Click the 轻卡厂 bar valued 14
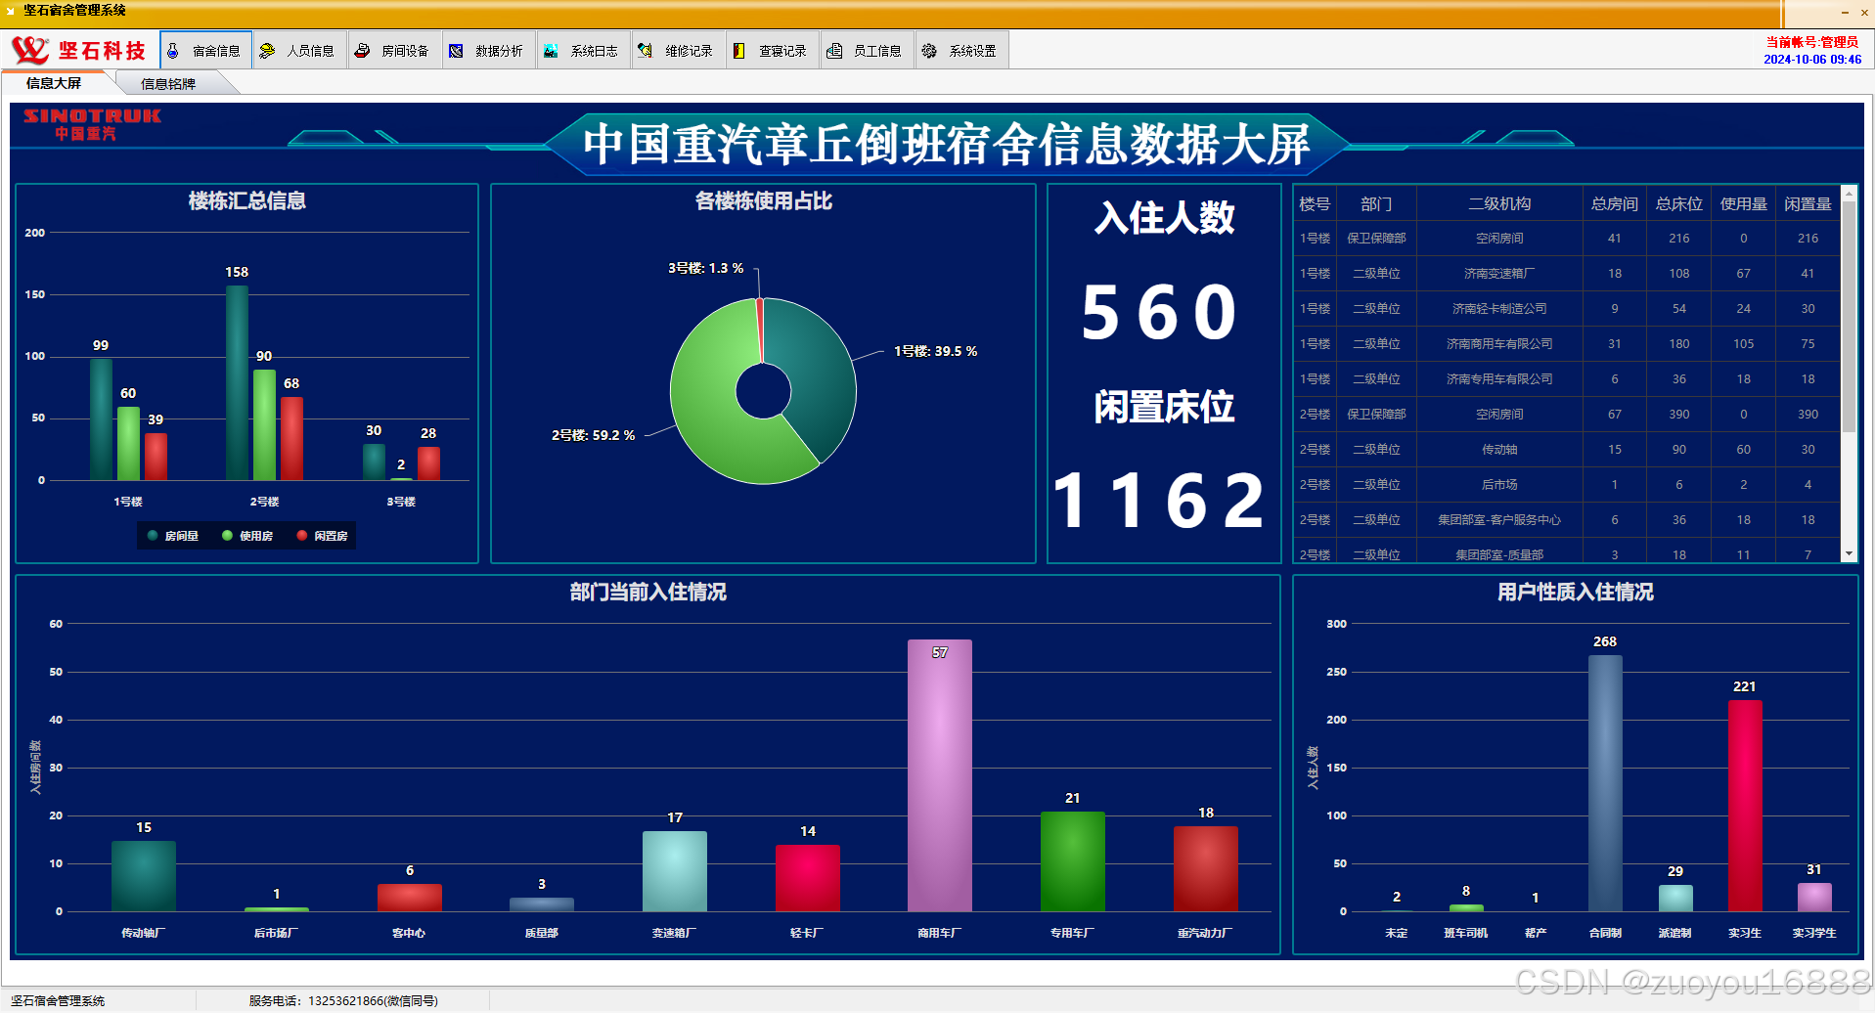This screenshot has width=1875, height=1013. coord(807,878)
